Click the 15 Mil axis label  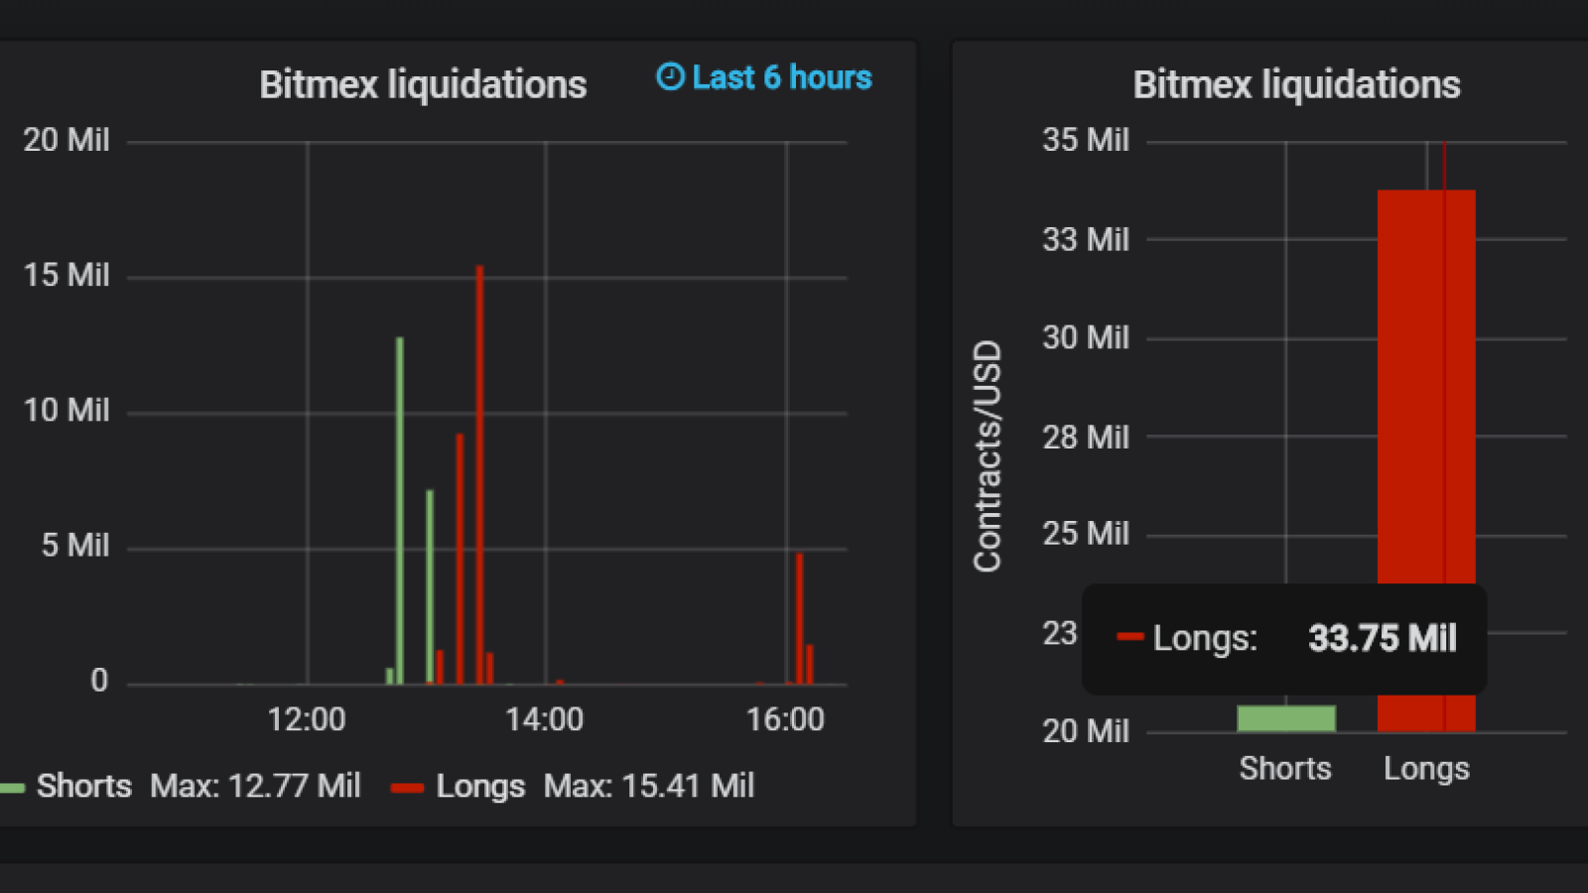click(x=66, y=275)
